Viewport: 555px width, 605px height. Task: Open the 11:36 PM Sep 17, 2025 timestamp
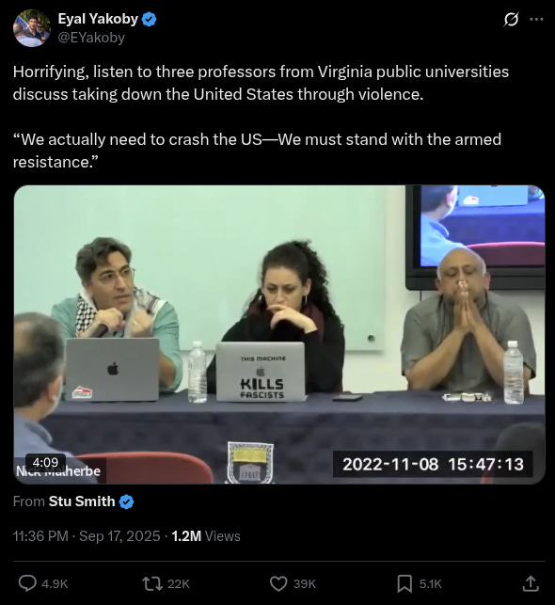(x=87, y=536)
